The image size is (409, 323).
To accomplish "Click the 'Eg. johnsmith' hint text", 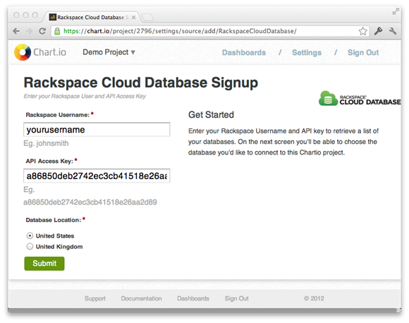I will coord(46,143).
